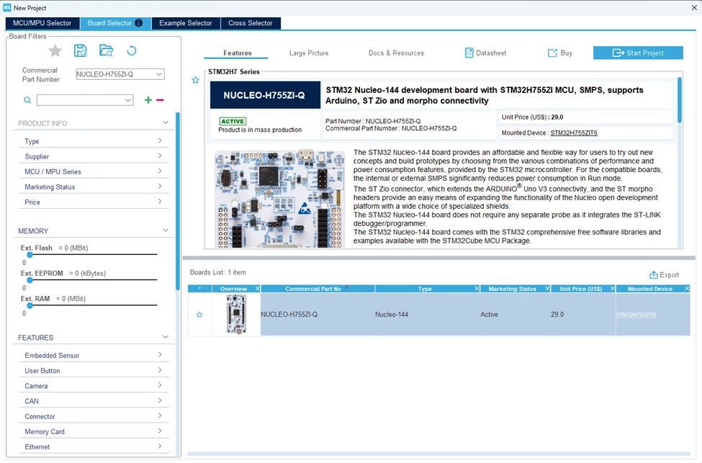Expand the Marketing Status filter
Screen dimensions: 702x463
[x=160, y=186]
